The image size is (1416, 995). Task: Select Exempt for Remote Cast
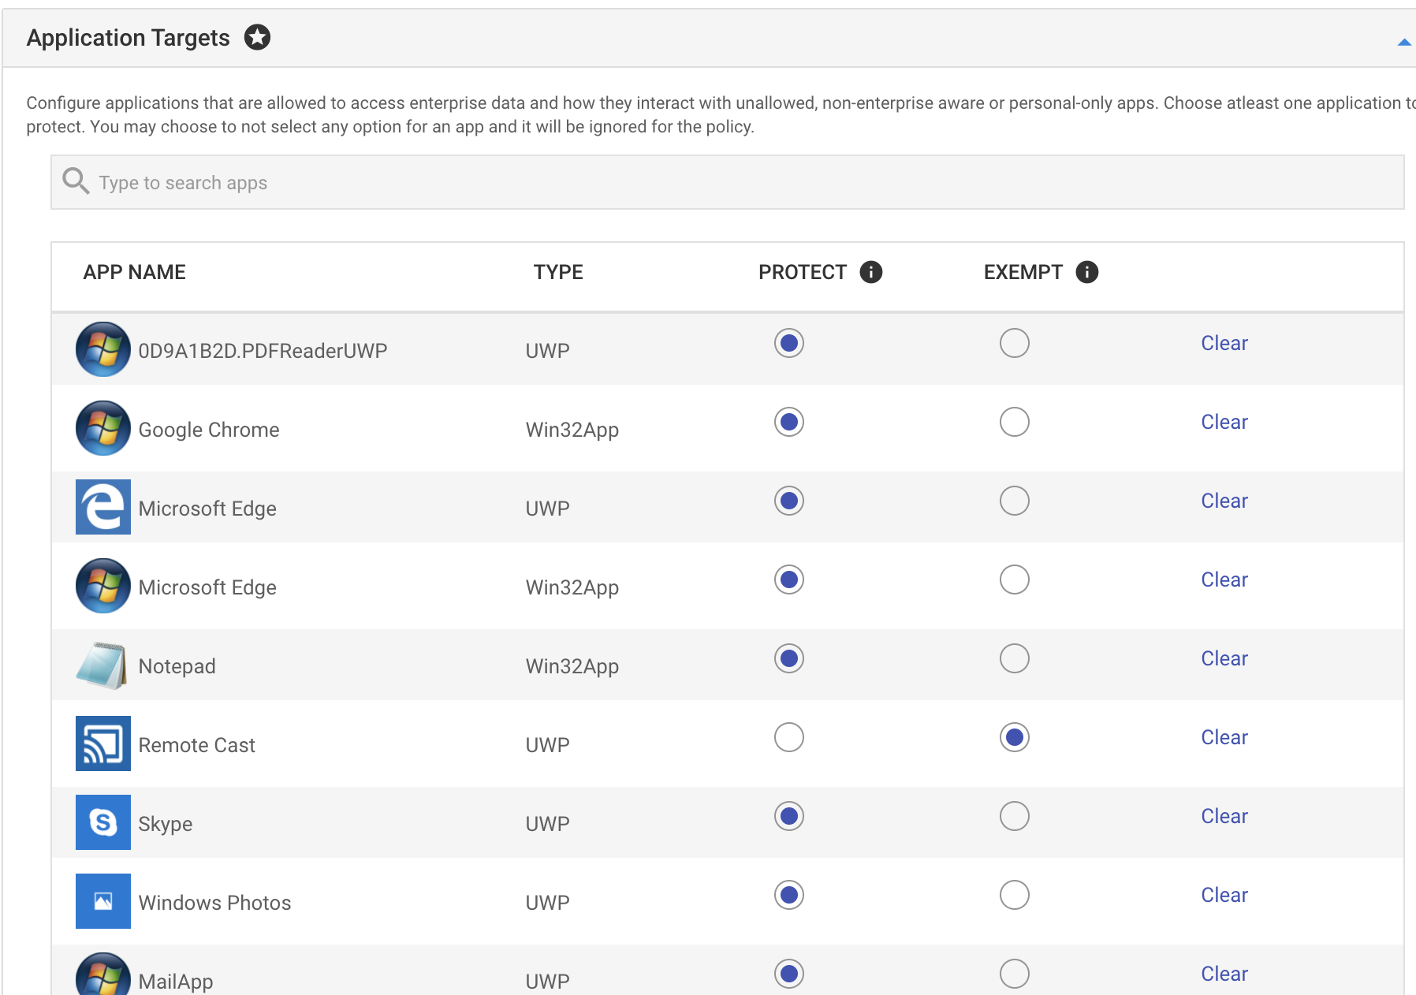coord(1014,737)
